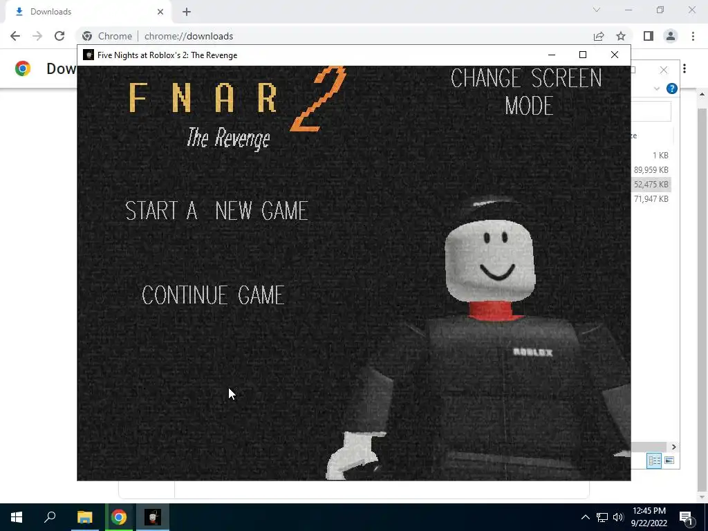Select the 89,959 KB file row

click(651, 170)
